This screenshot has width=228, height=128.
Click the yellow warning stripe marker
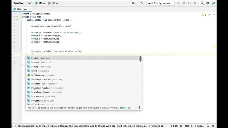(x=215, y=46)
